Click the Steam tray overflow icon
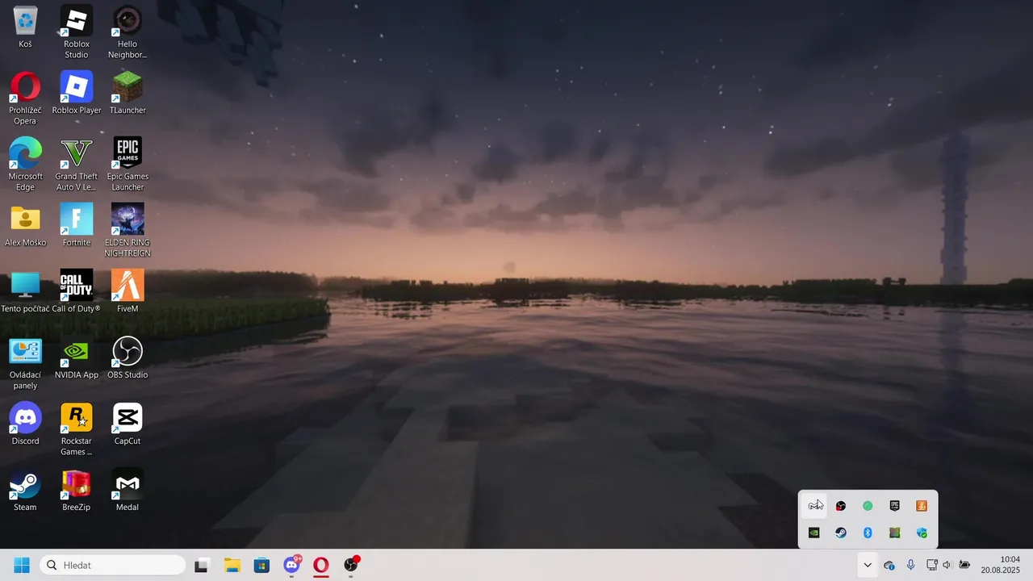1033x581 pixels. [841, 533]
